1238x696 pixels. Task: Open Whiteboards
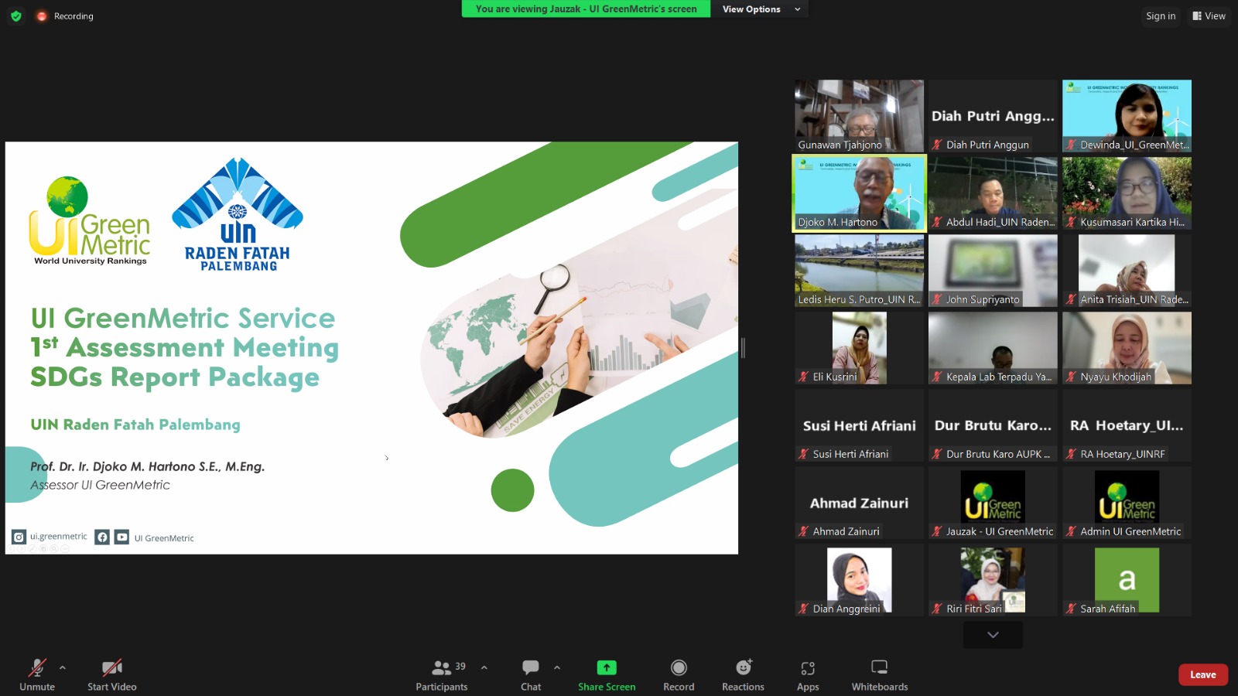coord(880,674)
